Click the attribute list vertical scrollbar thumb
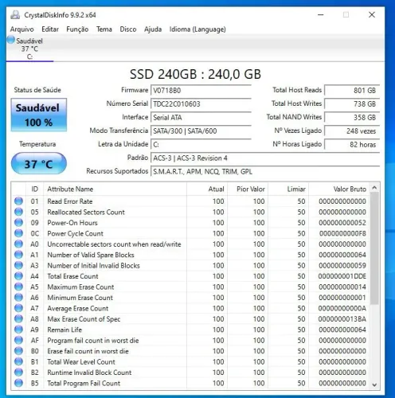Screen dimensions: 395x398 (374, 248)
